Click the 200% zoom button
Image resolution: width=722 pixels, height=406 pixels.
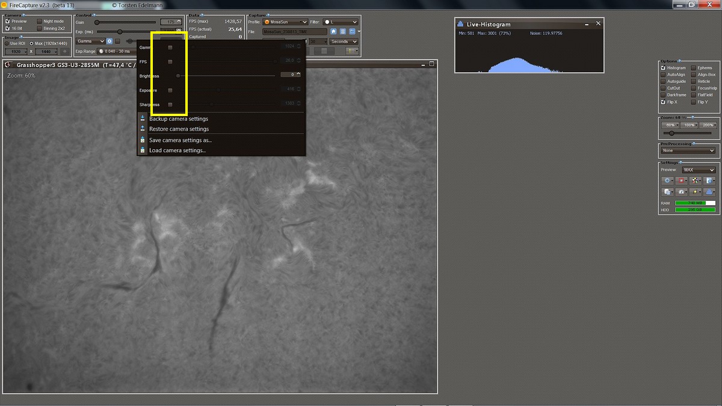[x=708, y=125]
